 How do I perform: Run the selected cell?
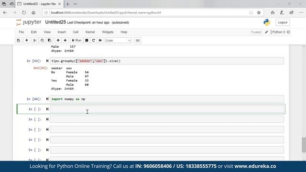(x=76, y=40)
